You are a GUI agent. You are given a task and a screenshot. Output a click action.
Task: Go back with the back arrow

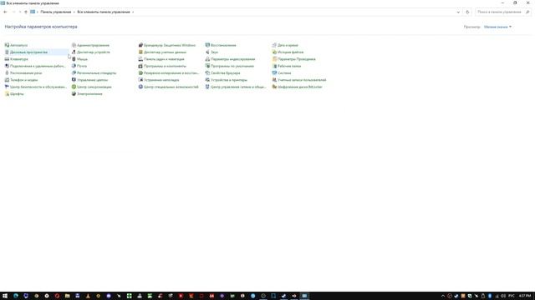[5, 12]
